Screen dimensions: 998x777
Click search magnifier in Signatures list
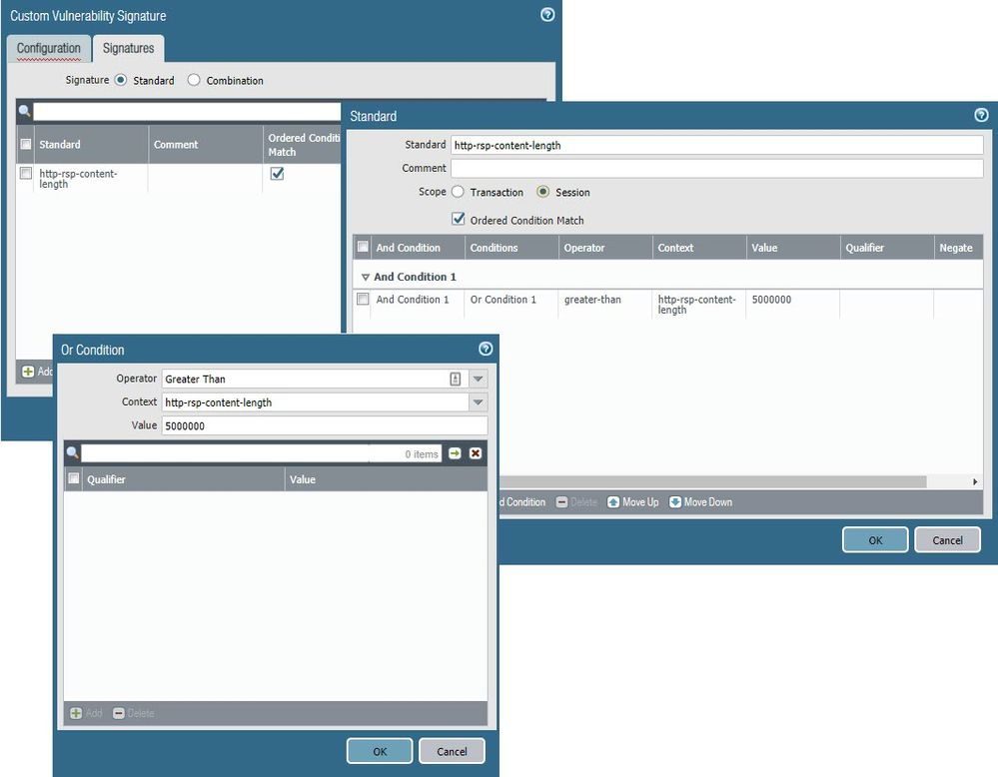coord(24,111)
